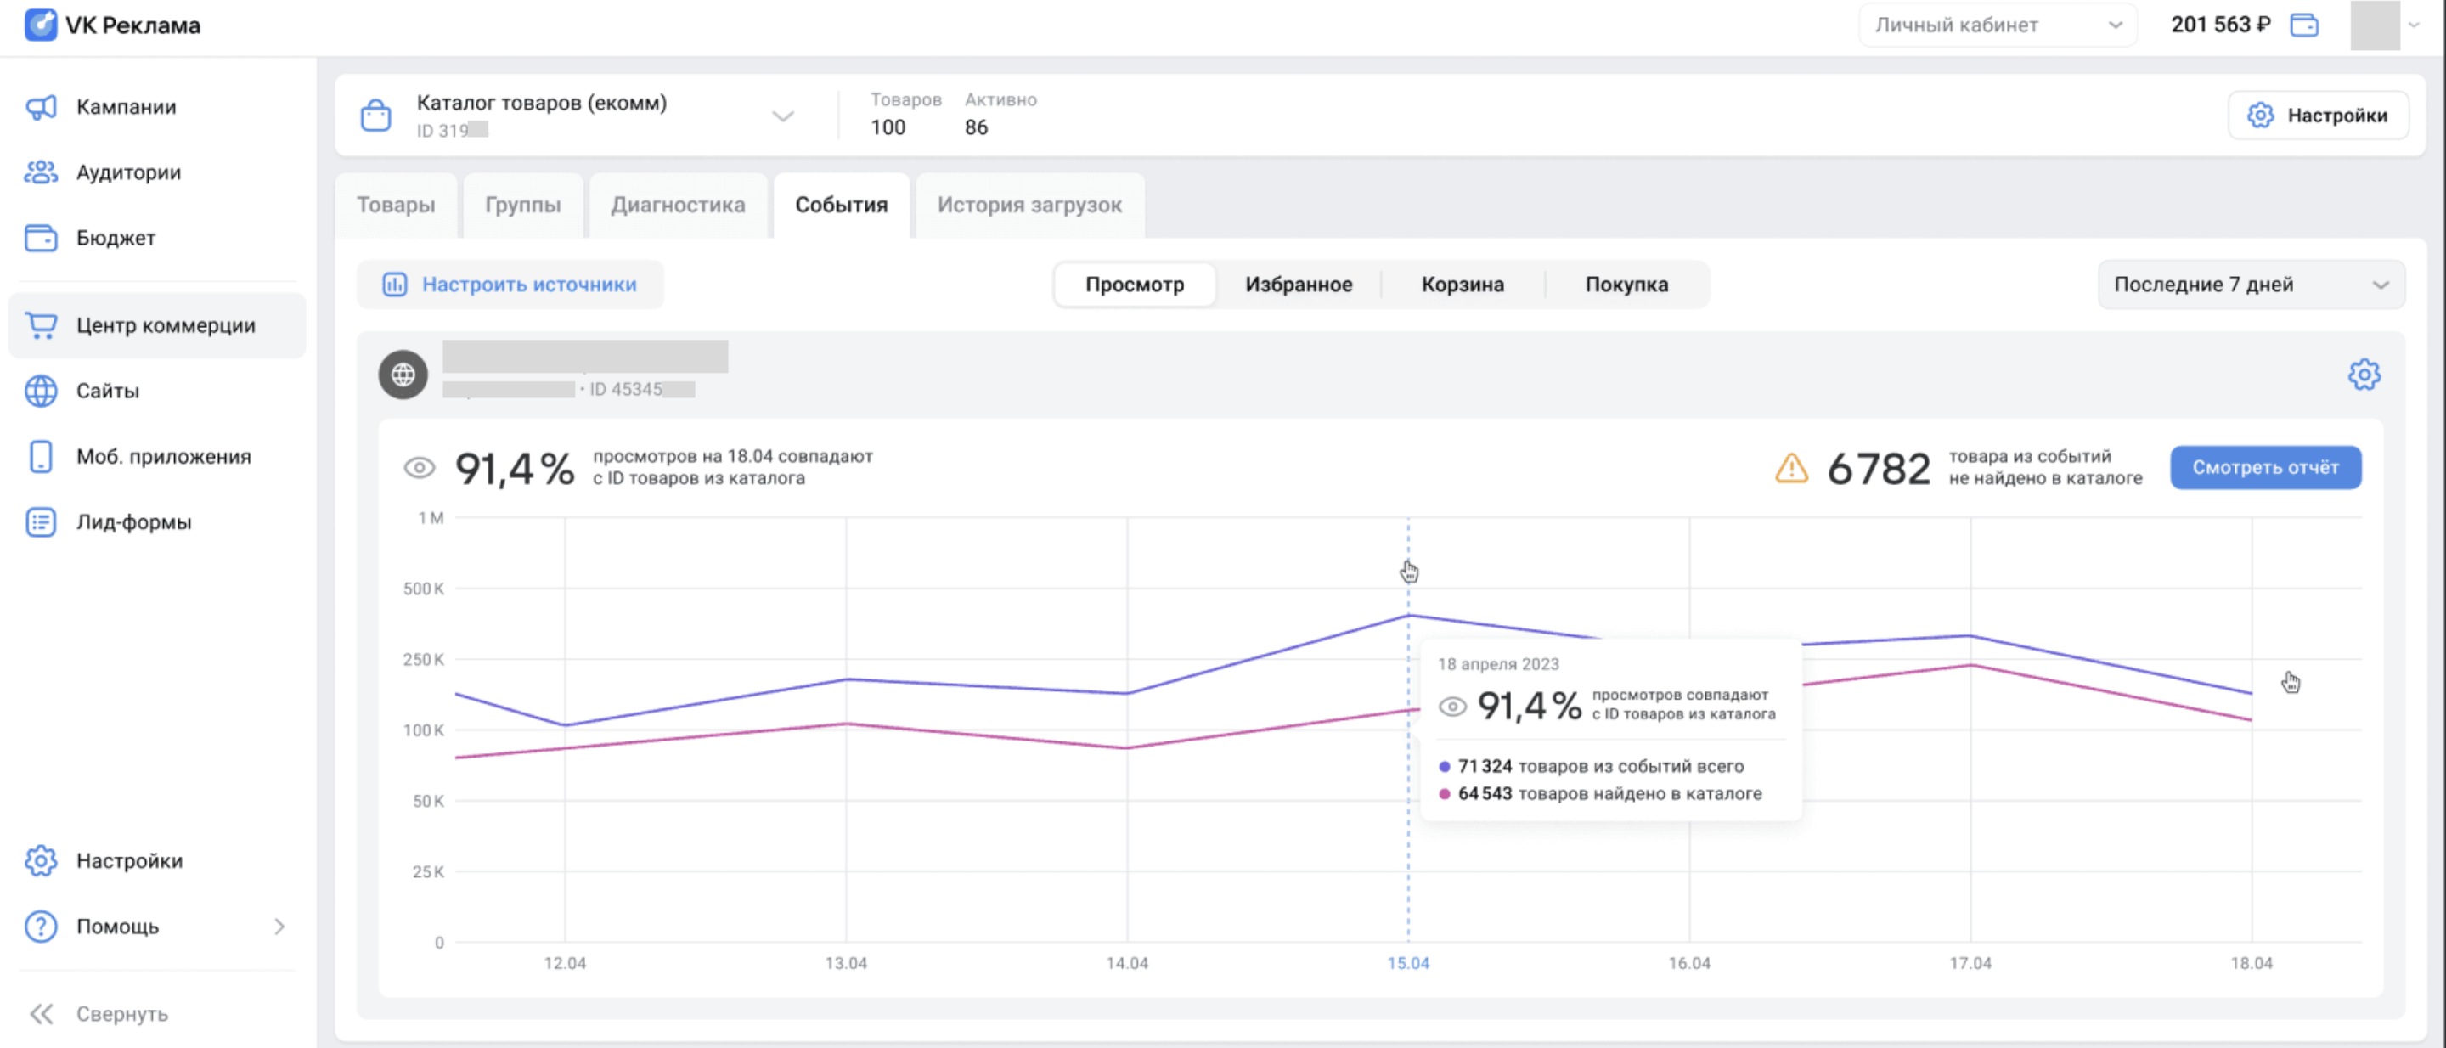Open the Последние 7 дней period dropdown
The width and height of the screenshot is (2446, 1048).
click(x=2250, y=284)
